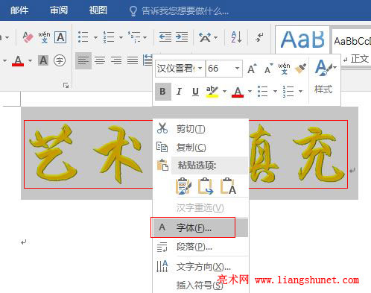Apply yellow highlight in mini toolbar
371x293 pixels.
coord(212,92)
